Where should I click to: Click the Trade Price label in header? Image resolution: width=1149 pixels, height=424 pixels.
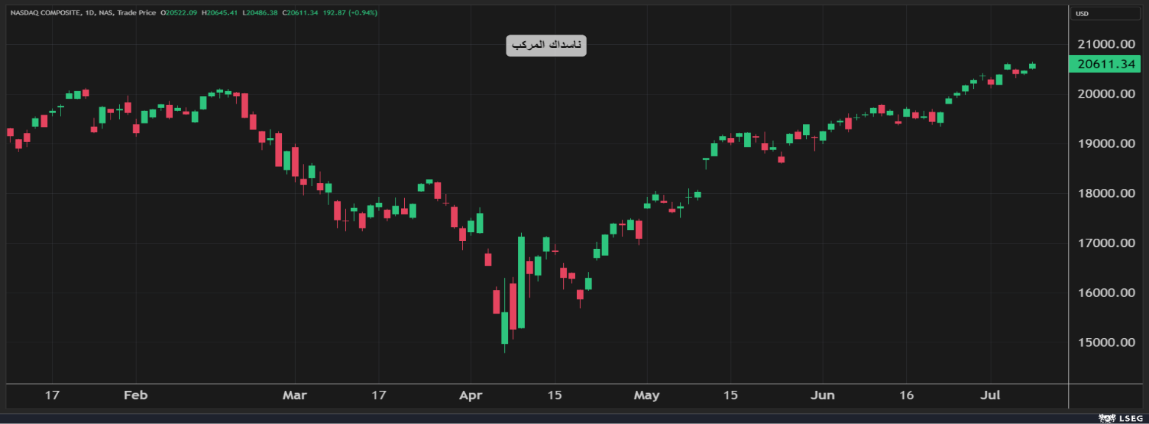[138, 12]
